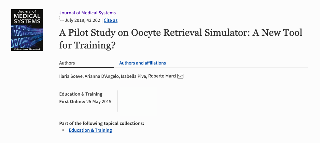Click the envelope email icon beside Roberto Marci

(180, 76)
